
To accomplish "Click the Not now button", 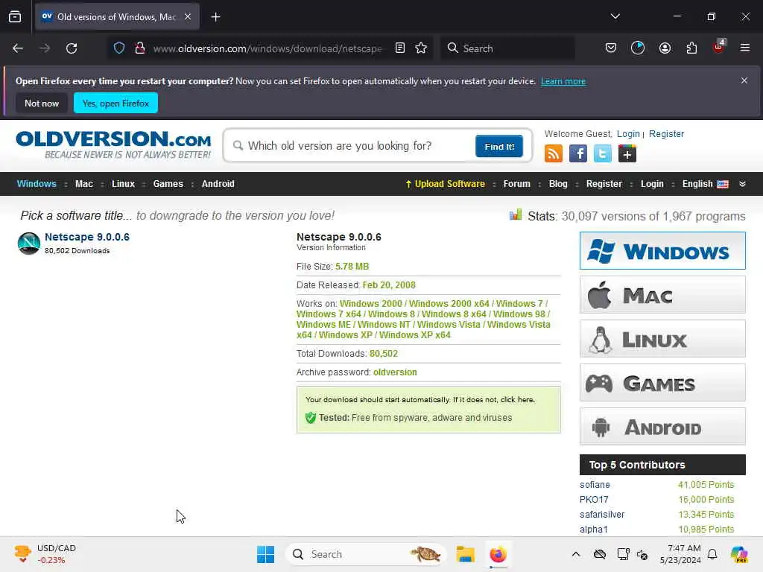I will pyautogui.click(x=42, y=103).
